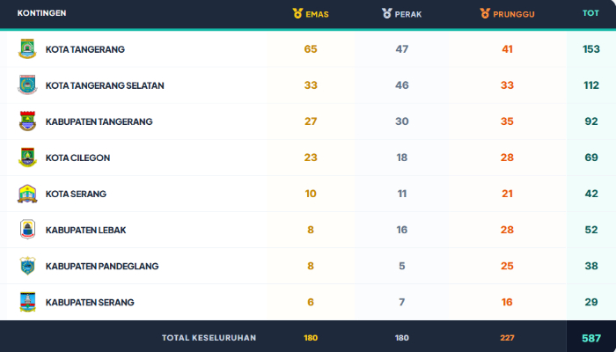Click the Kabupaten Serang emblem icon
The width and height of the screenshot is (616, 352).
(x=27, y=302)
